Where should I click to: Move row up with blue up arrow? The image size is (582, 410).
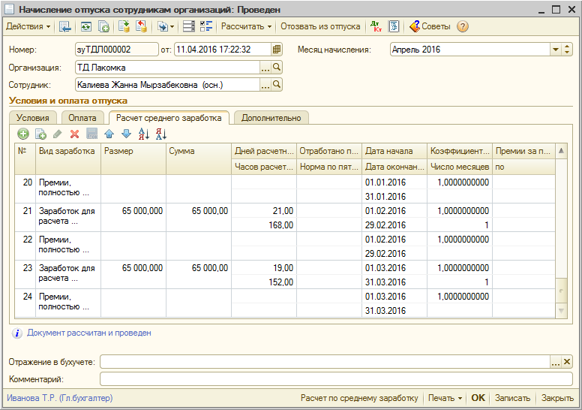[x=109, y=134]
